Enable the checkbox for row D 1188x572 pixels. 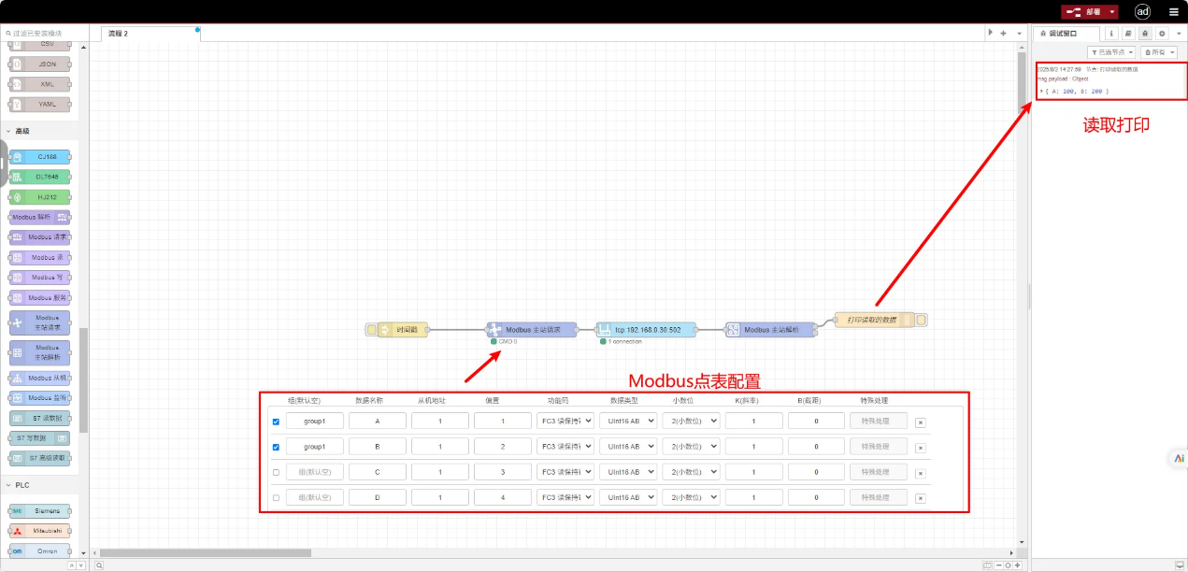[276, 497]
